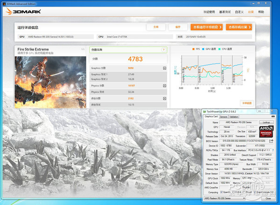The width and height of the screenshot is (280, 205).
Task: Click the Memory Size field 4096 MB
Action: pos(230,169)
